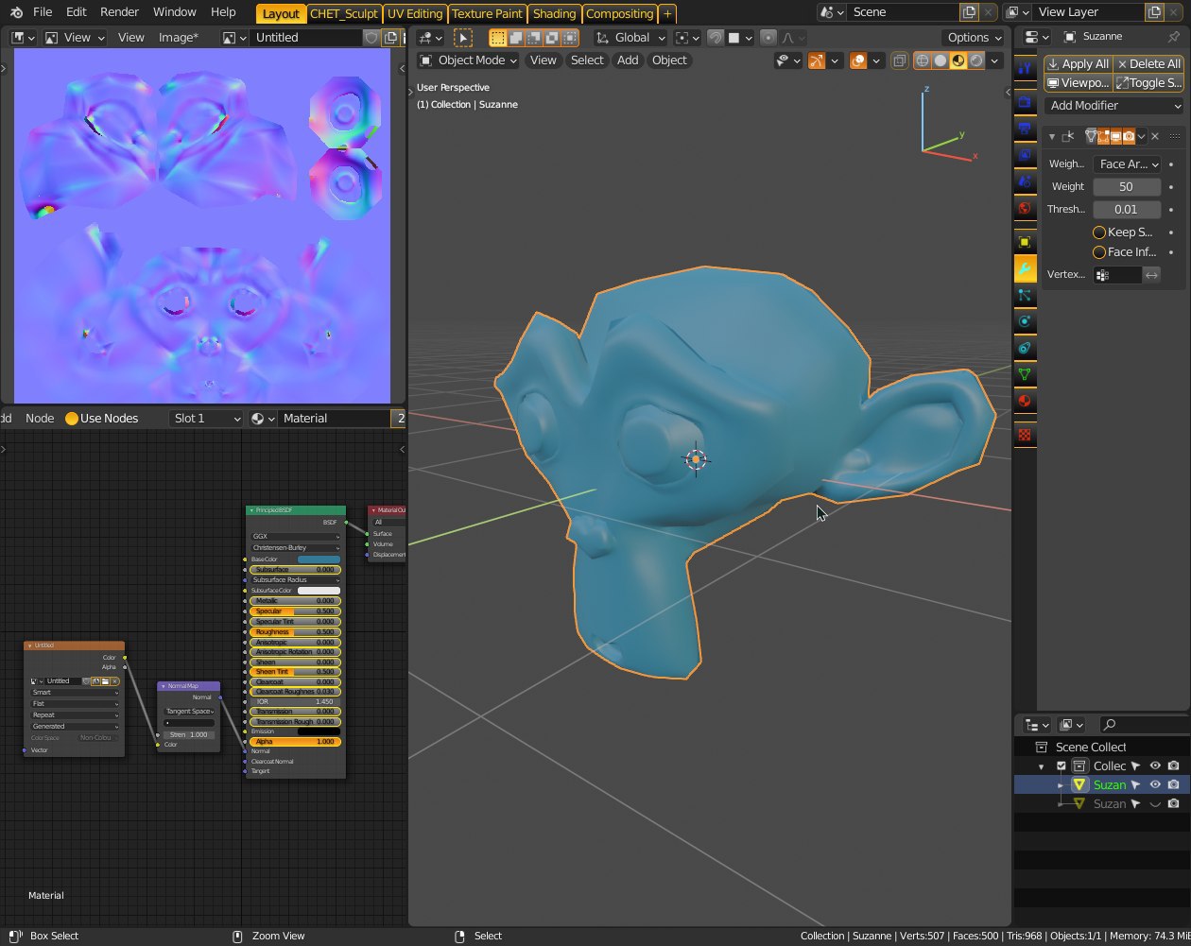
Task: Click the Toggle Stack button
Action: [1148, 82]
